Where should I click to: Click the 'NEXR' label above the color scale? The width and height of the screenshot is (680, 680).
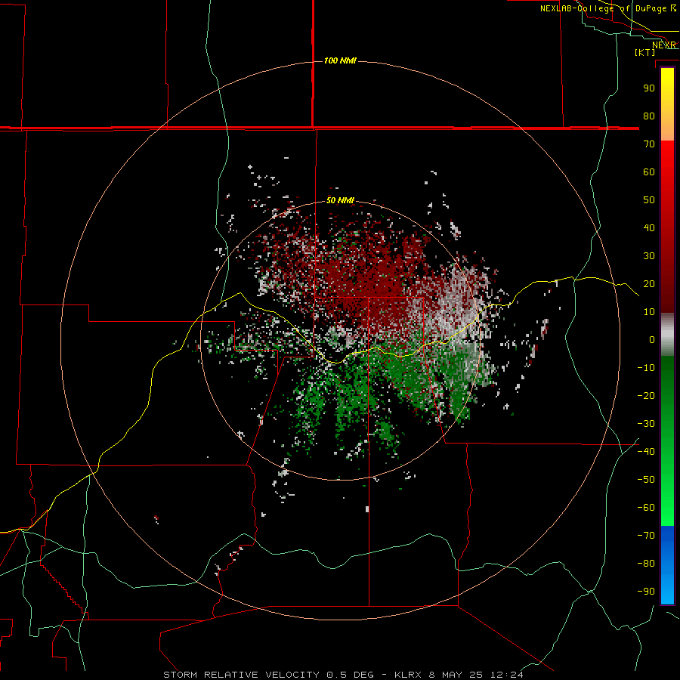coord(663,45)
